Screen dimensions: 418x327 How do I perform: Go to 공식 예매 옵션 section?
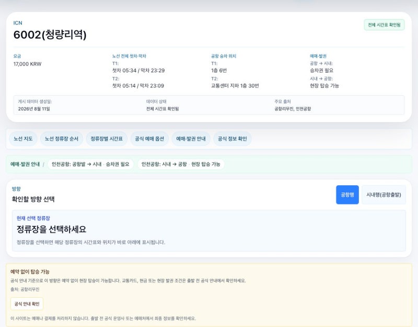(x=149, y=139)
